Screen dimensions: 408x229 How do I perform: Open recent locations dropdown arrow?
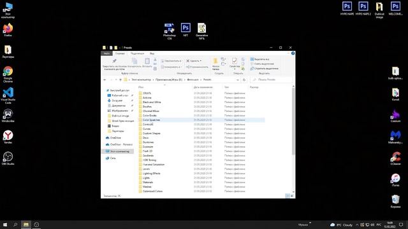(115, 80)
